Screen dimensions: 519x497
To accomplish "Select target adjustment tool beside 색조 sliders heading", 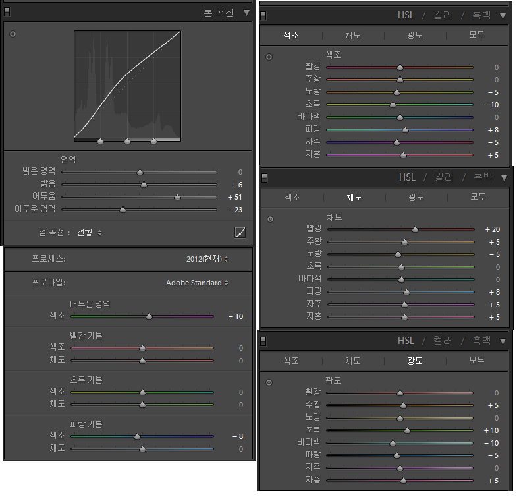I will click(x=269, y=57).
